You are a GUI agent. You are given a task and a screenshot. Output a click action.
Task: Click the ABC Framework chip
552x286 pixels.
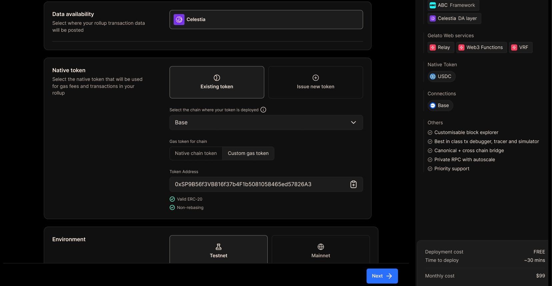pos(453,5)
